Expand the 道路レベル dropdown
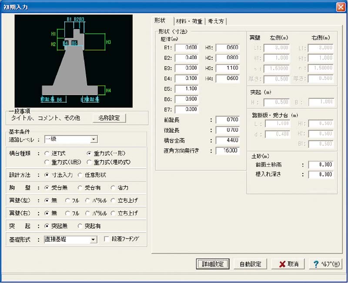This screenshot has height=283, width=348. 93,140
